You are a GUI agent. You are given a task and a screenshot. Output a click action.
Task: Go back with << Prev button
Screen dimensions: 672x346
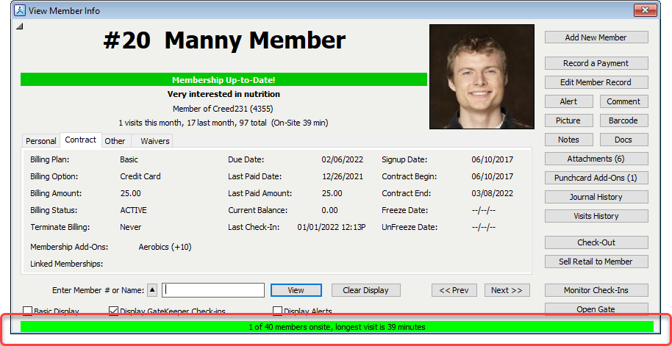click(454, 290)
